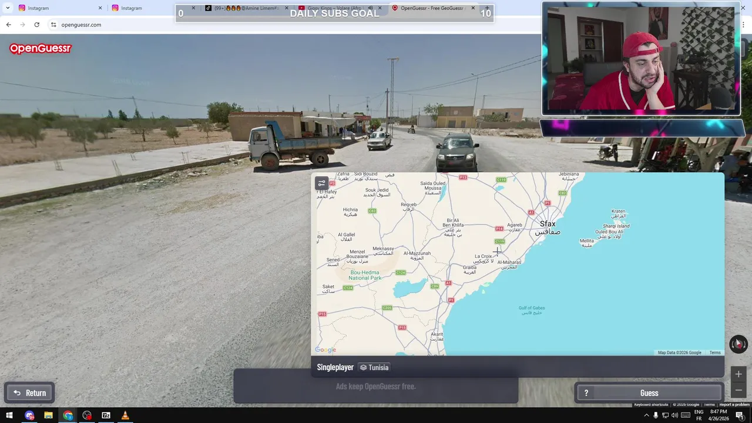Zoom in with the plus button
The width and height of the screenshot is (752, 423).
tap(738, 374)
